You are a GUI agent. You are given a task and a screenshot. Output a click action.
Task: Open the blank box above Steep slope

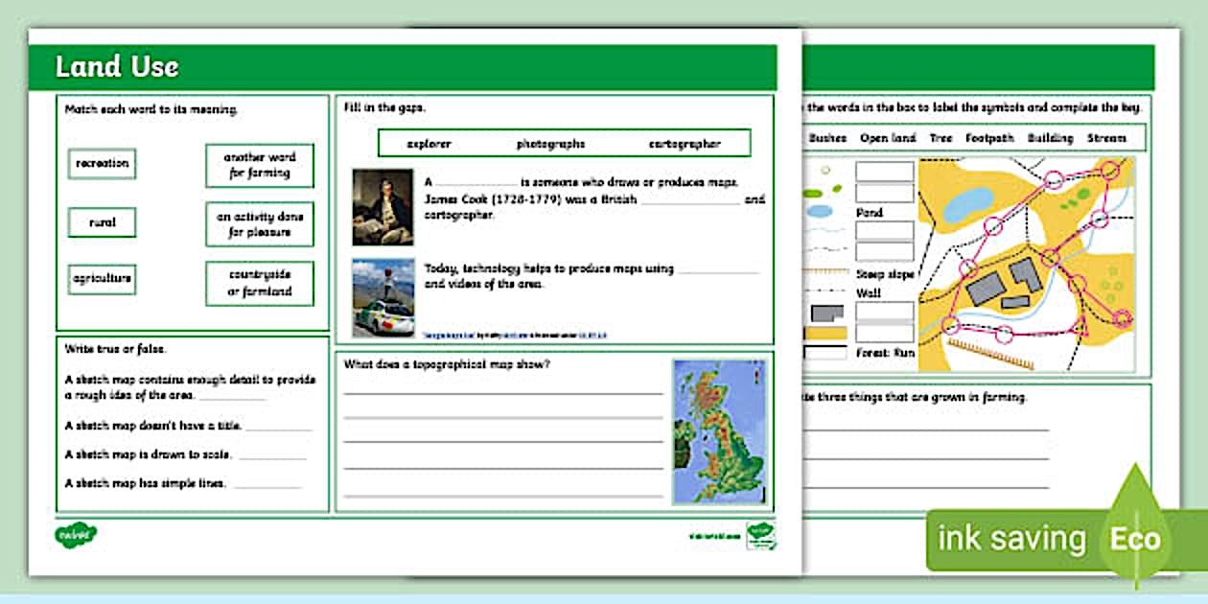[883, 251]
